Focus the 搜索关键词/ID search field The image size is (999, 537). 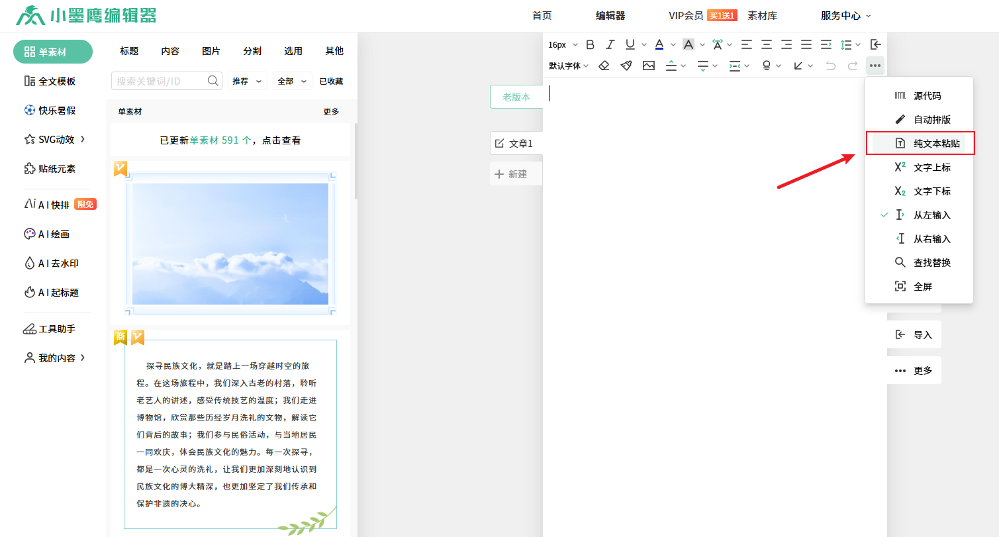pyautogui.click(x=167, y=81)
